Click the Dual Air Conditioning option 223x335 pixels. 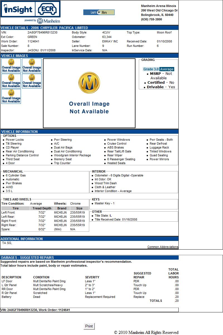coord(68,151)
